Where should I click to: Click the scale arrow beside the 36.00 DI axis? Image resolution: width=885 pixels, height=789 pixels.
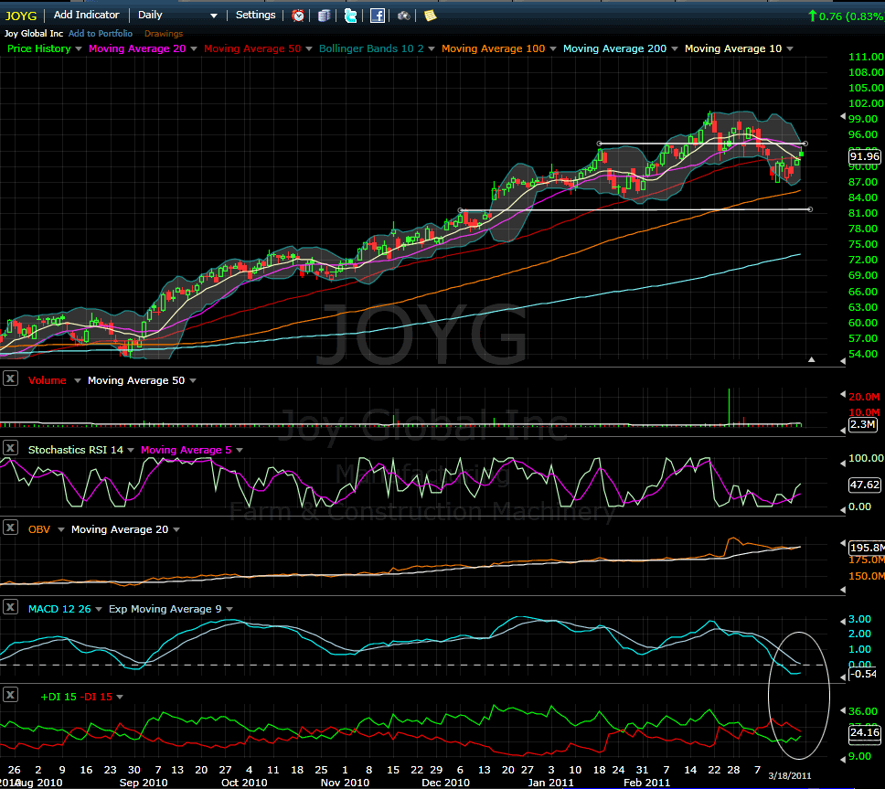pos(843,710)
